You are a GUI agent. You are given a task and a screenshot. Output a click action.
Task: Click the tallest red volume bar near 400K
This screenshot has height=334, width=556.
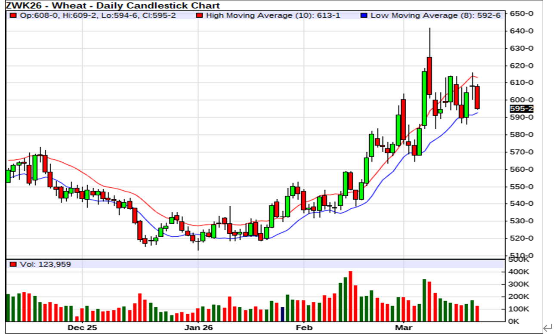[350, 296]
